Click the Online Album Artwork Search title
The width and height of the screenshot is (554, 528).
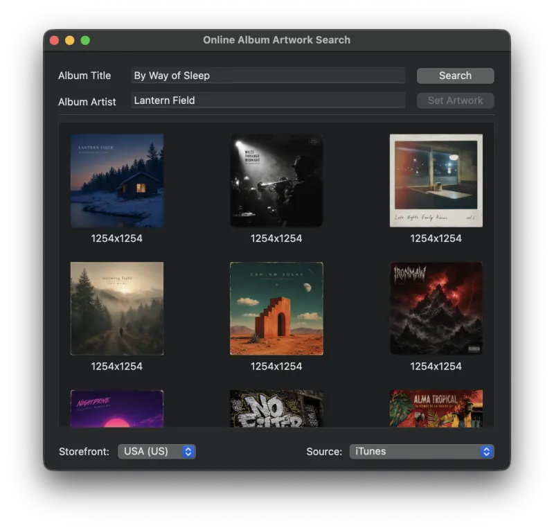[x=276, y=40]
